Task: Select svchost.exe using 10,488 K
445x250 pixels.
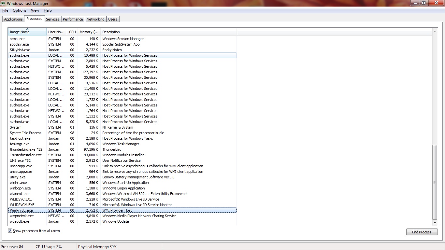Action: [122, 55]
